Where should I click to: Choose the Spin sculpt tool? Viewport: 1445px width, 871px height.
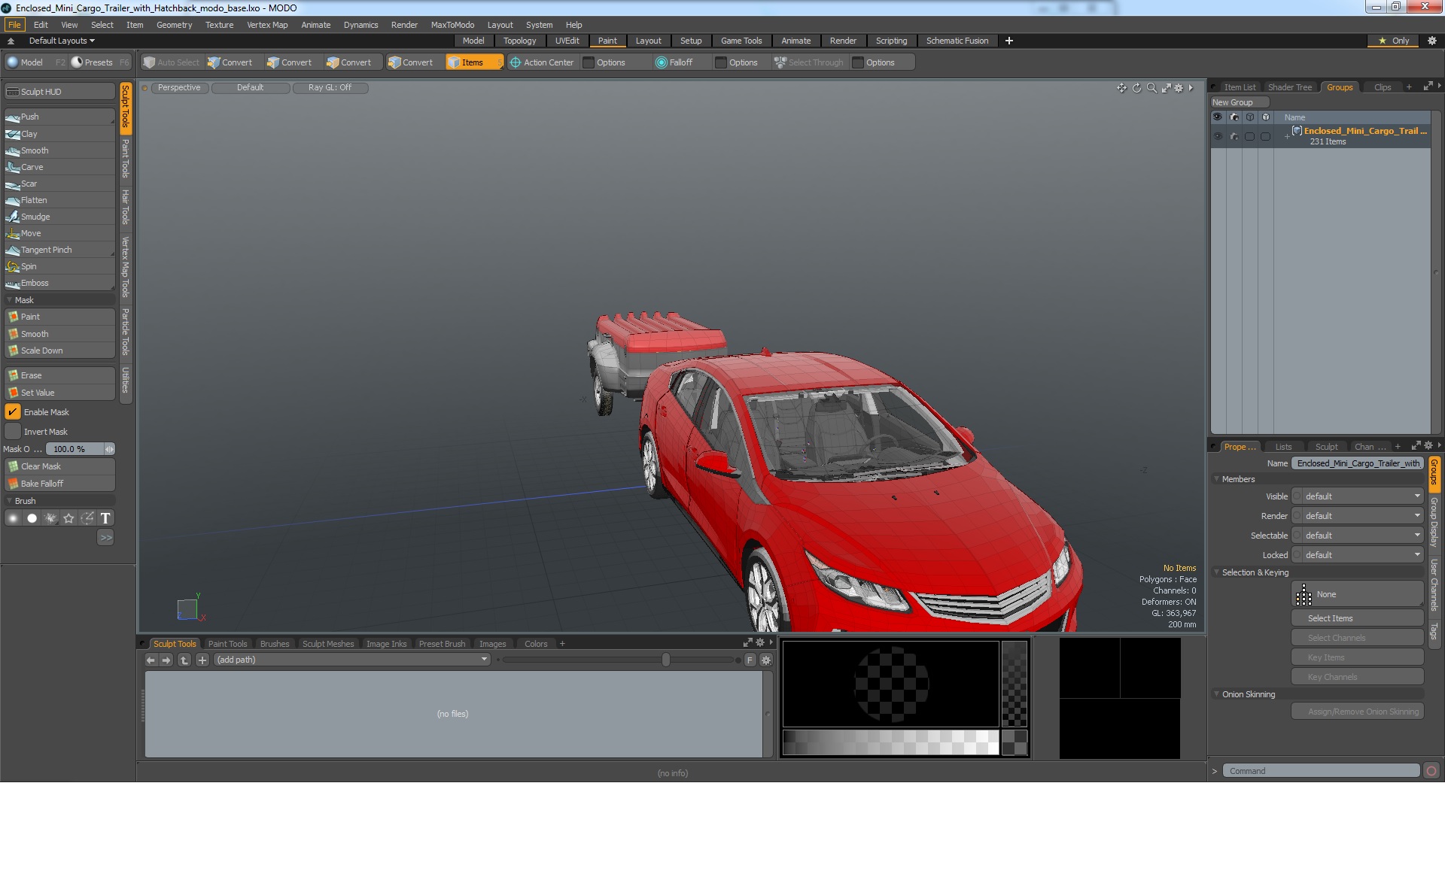pos(29,266)
